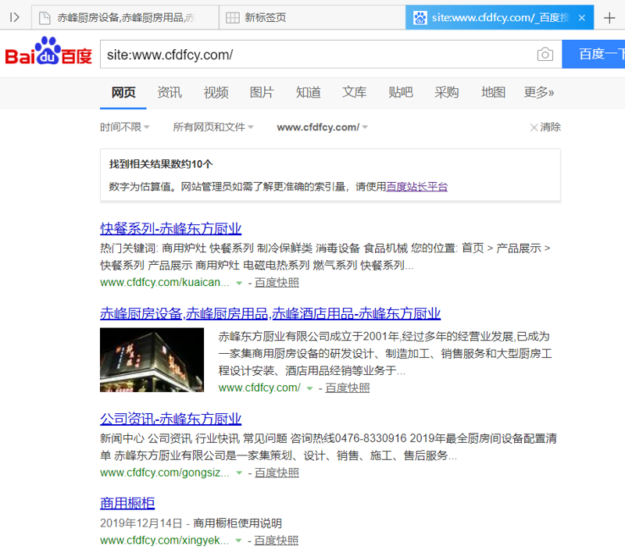Open the www.cfdfcy.com/ site filter dropdown

[322, 127]
